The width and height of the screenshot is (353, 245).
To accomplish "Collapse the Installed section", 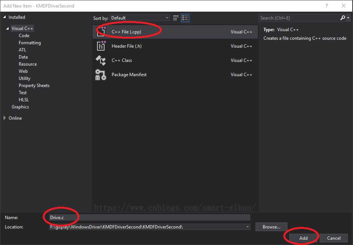I will (4, 17).
